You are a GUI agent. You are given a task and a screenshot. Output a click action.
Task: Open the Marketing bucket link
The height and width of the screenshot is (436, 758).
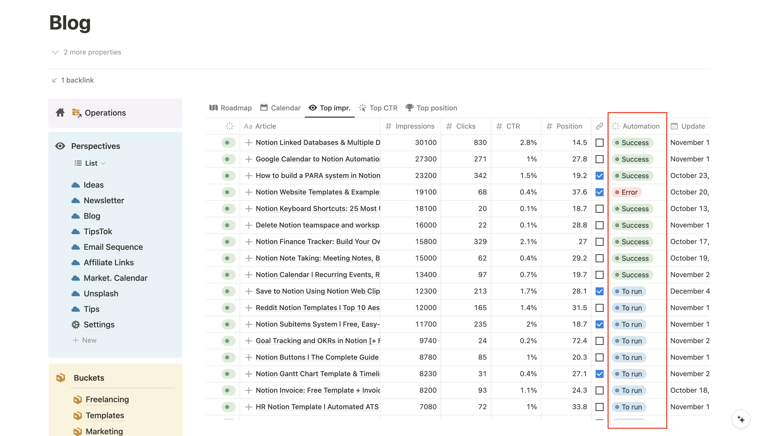(x=104, y=431)
